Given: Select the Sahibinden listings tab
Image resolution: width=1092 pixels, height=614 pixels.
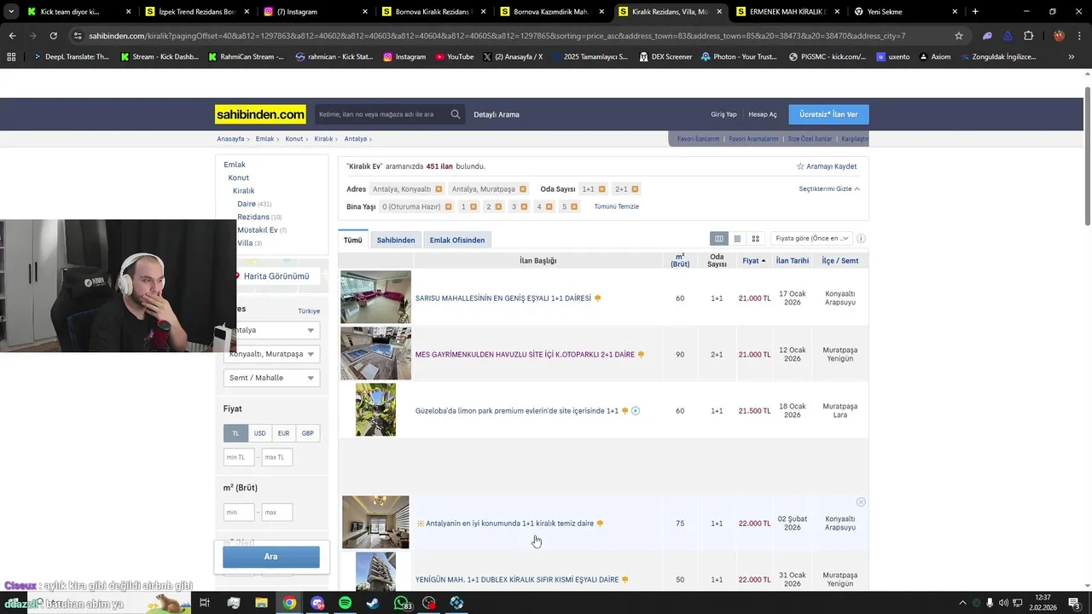Looking at the screenshot, I should click(x=396, y=240).
